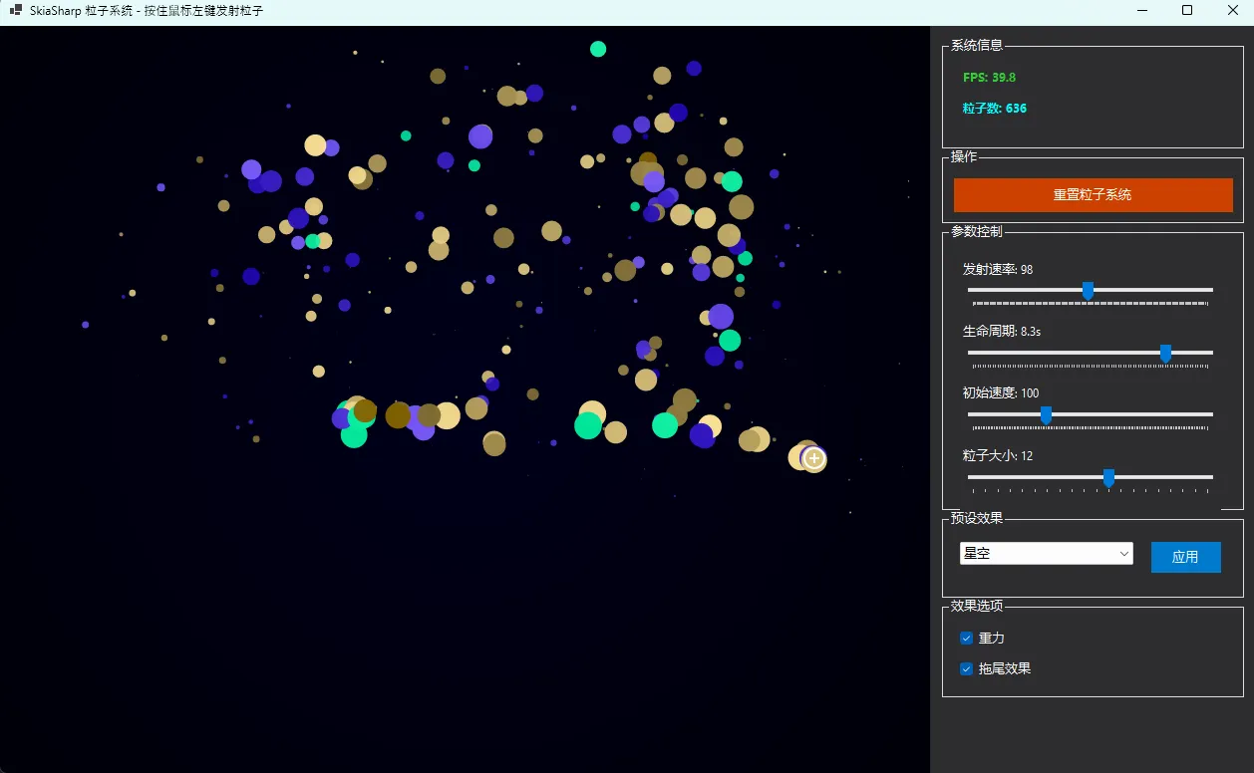This screenshot has height=773, width=1254.
Task: Click the crosshair emitter cursor on canvas
Action: (814, 458)
